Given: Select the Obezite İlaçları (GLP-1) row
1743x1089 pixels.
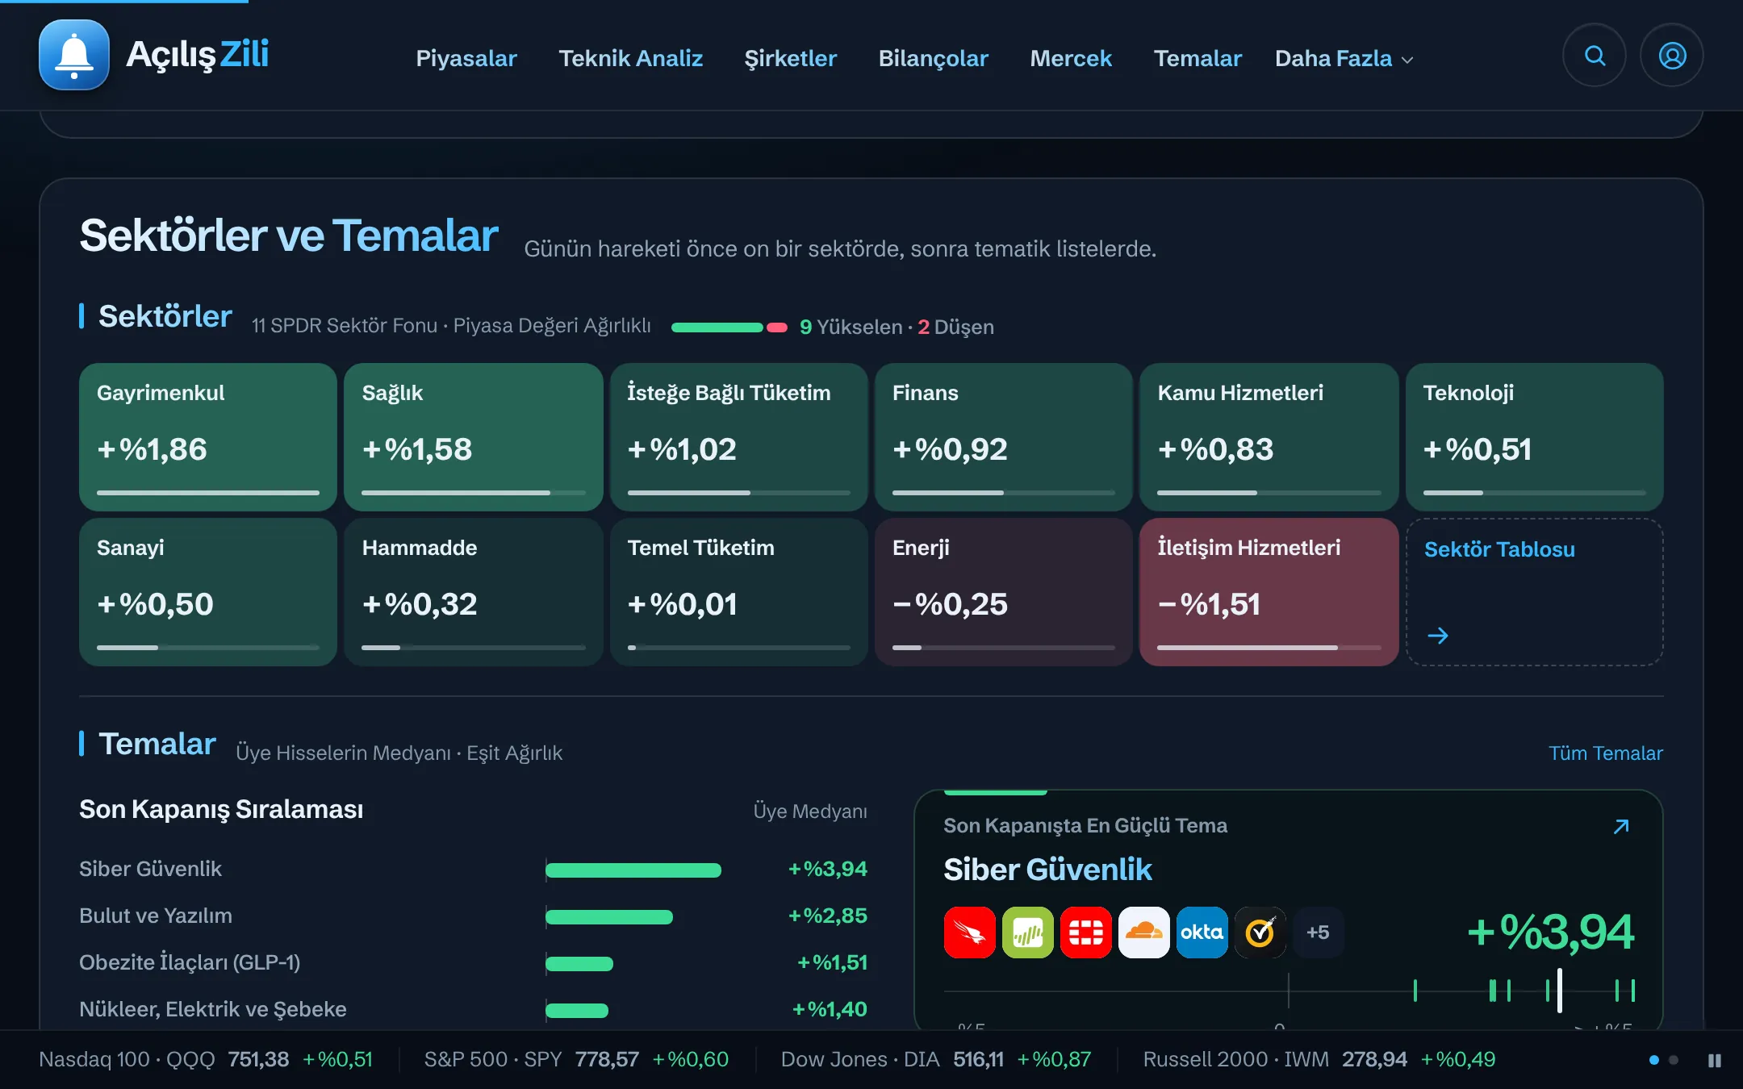Looking at the screenshot, I should tap(473, 963).
